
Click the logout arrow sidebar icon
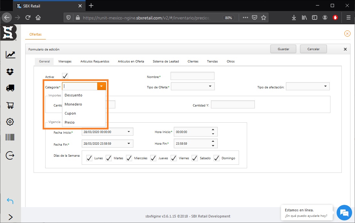[x=10, y=155]
